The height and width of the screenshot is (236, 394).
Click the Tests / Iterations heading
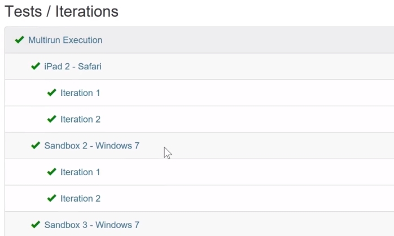[x=61, y=11]
